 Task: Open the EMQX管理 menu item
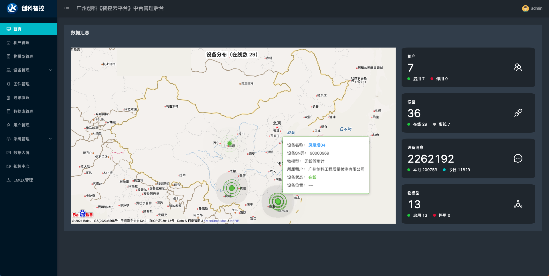click(x=23, y=180)
